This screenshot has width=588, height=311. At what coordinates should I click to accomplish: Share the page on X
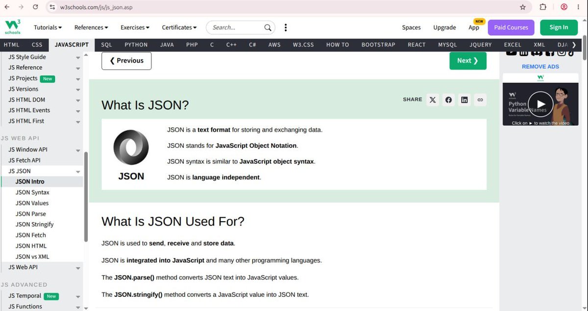[x=432, y=100]
